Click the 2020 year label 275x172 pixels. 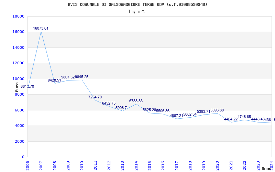point(218,165)
